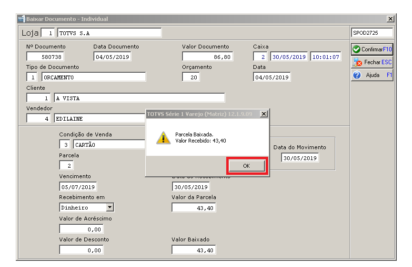Select the Recebimento em combo box showing Dinheiro
The image size is (412, 267).
coord(87,207)
